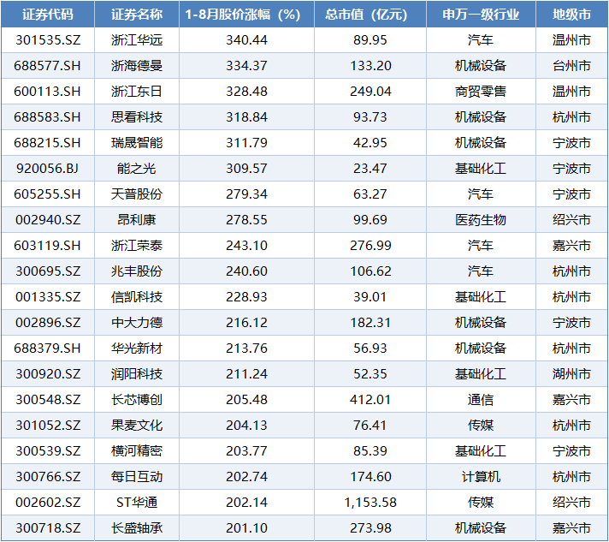Click the 通信 industry cell
Image resolution: width=609 pixels, height=542 pixels.
tap(481, 400)
